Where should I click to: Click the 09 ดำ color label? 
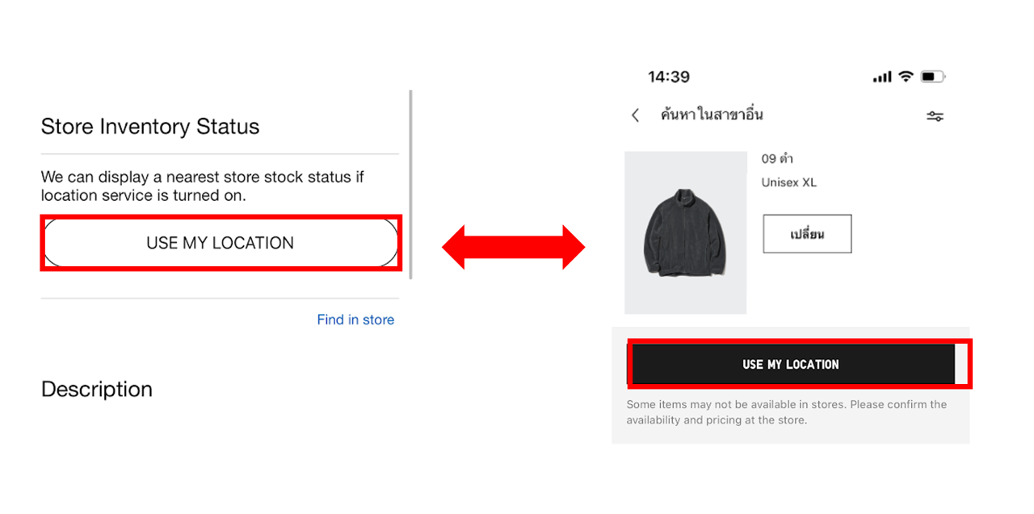pyautogui.click(x=777, y=159)
